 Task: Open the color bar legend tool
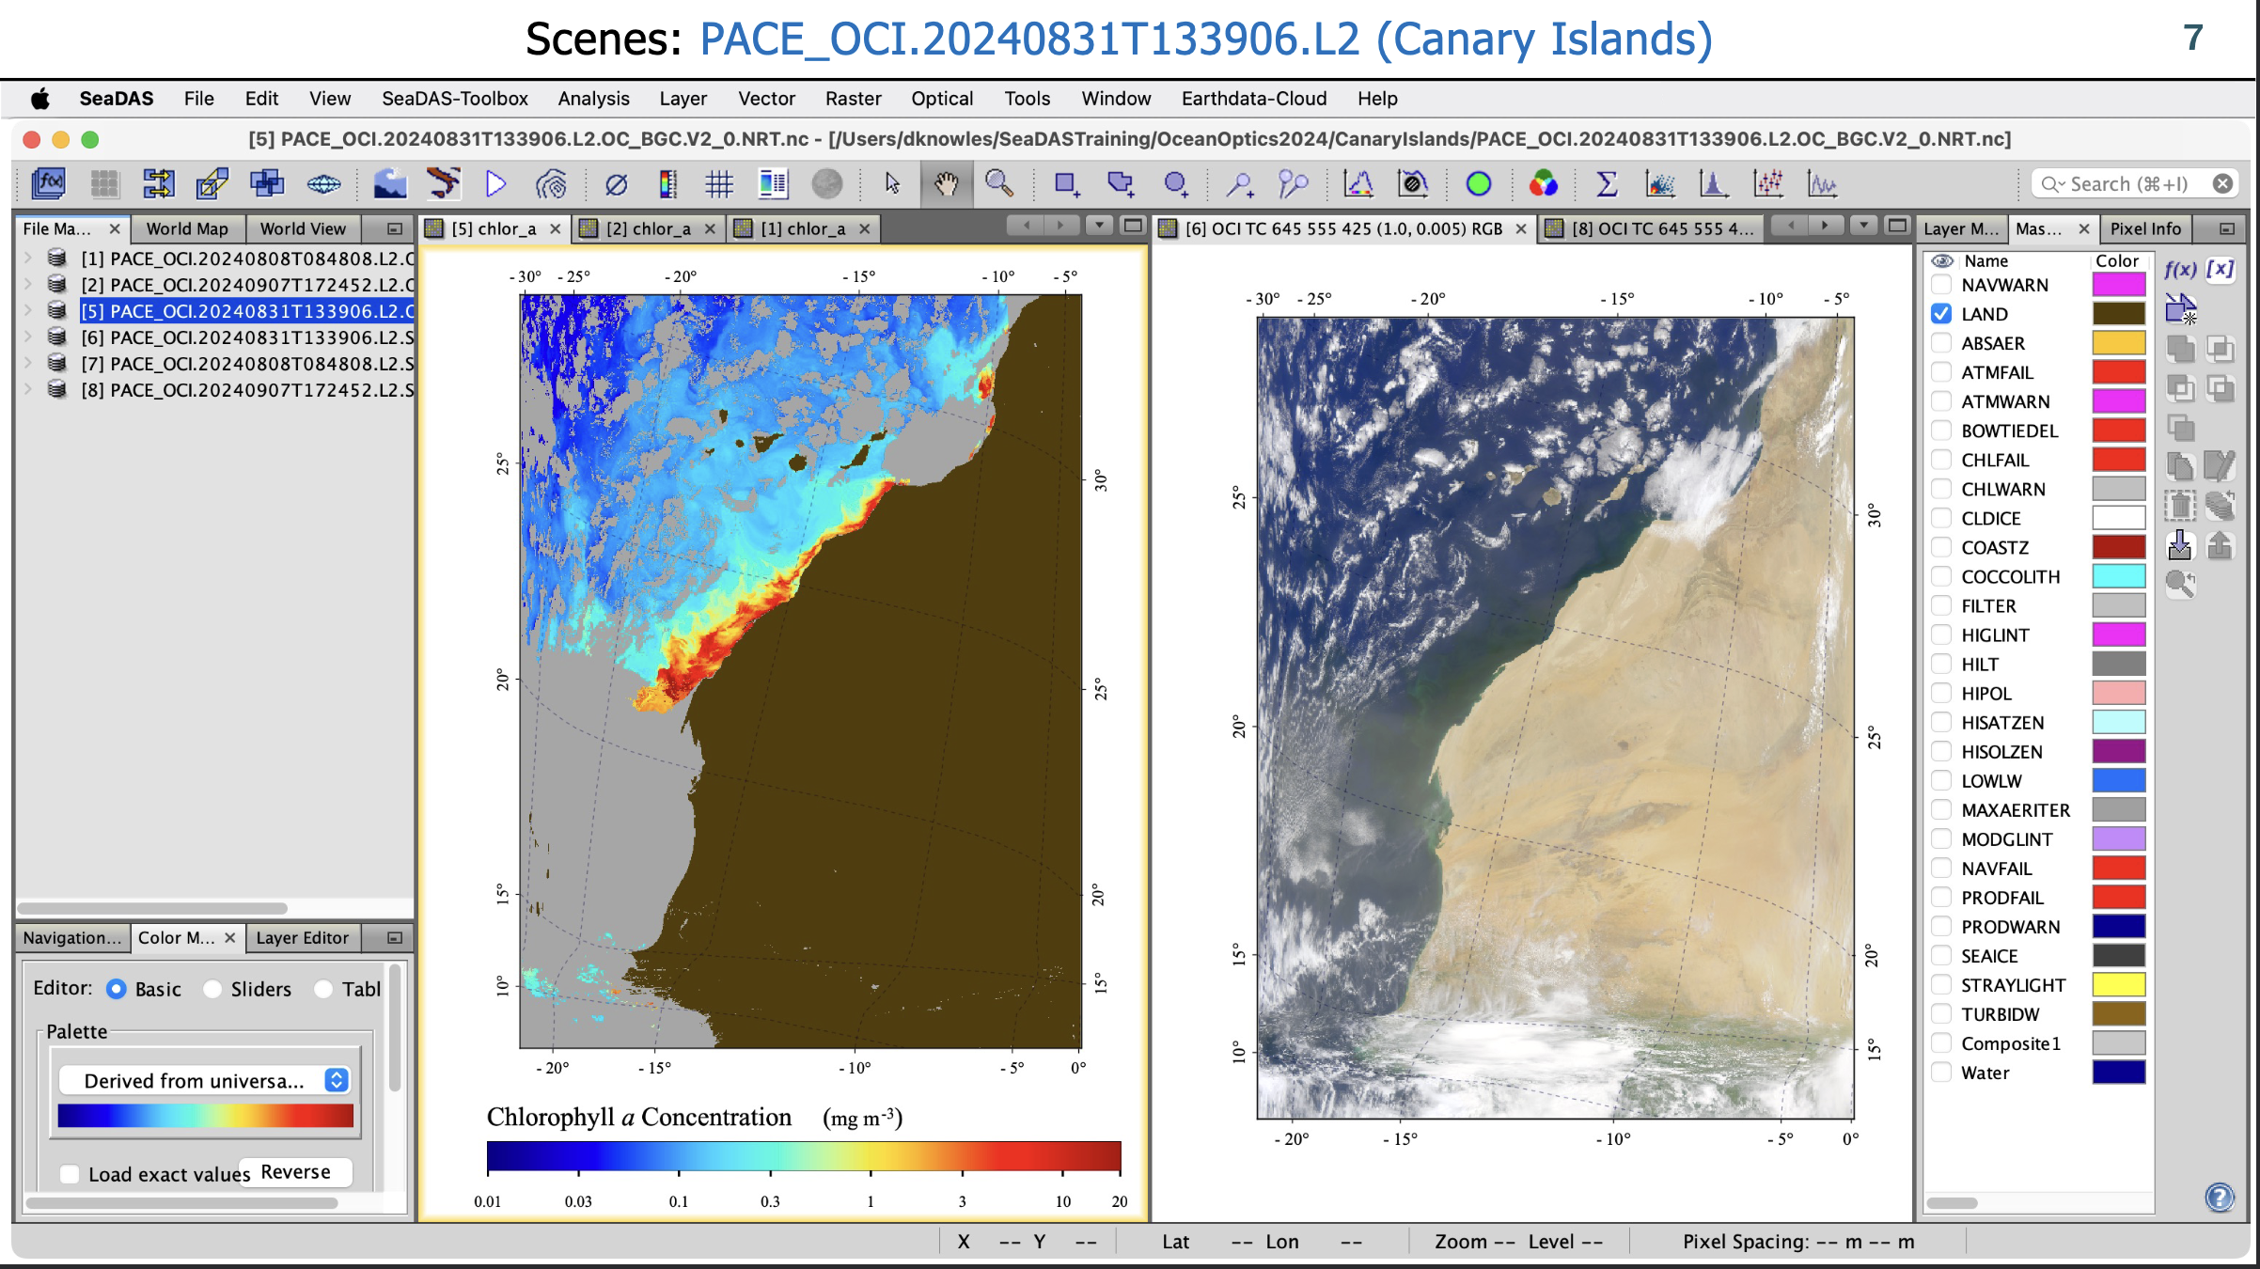click(667, 183)
